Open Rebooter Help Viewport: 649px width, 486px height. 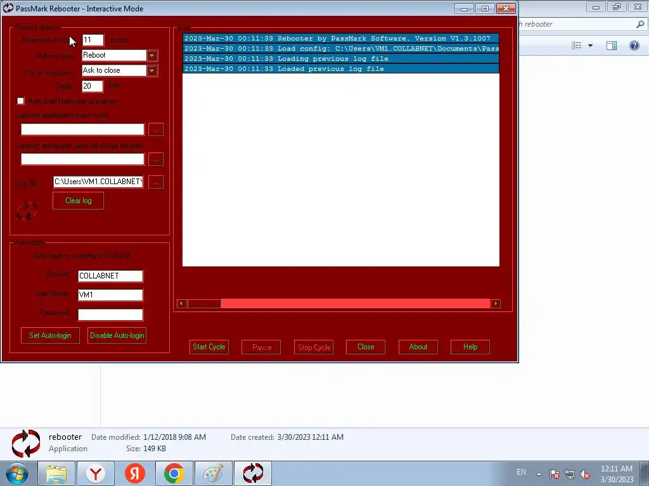(x=470, y=347)
